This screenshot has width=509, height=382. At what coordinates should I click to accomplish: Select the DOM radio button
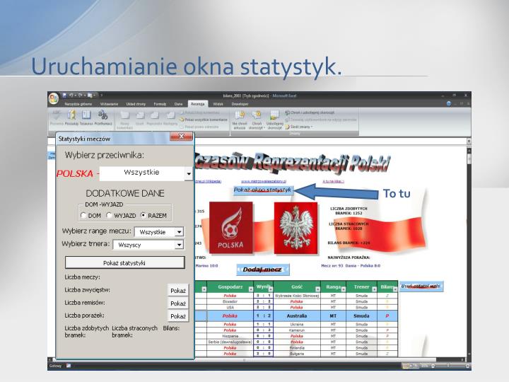[x=83, y=215]
